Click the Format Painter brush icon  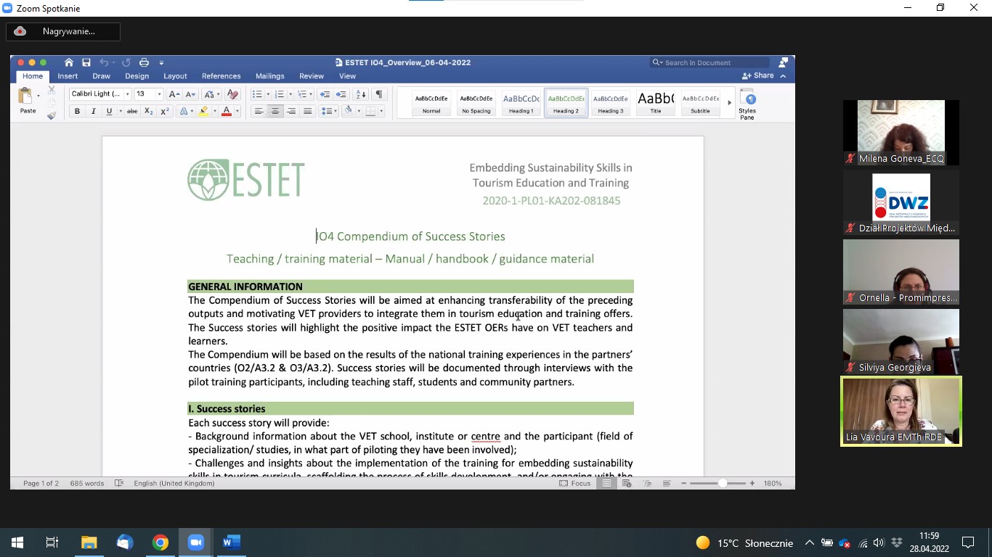52,116
